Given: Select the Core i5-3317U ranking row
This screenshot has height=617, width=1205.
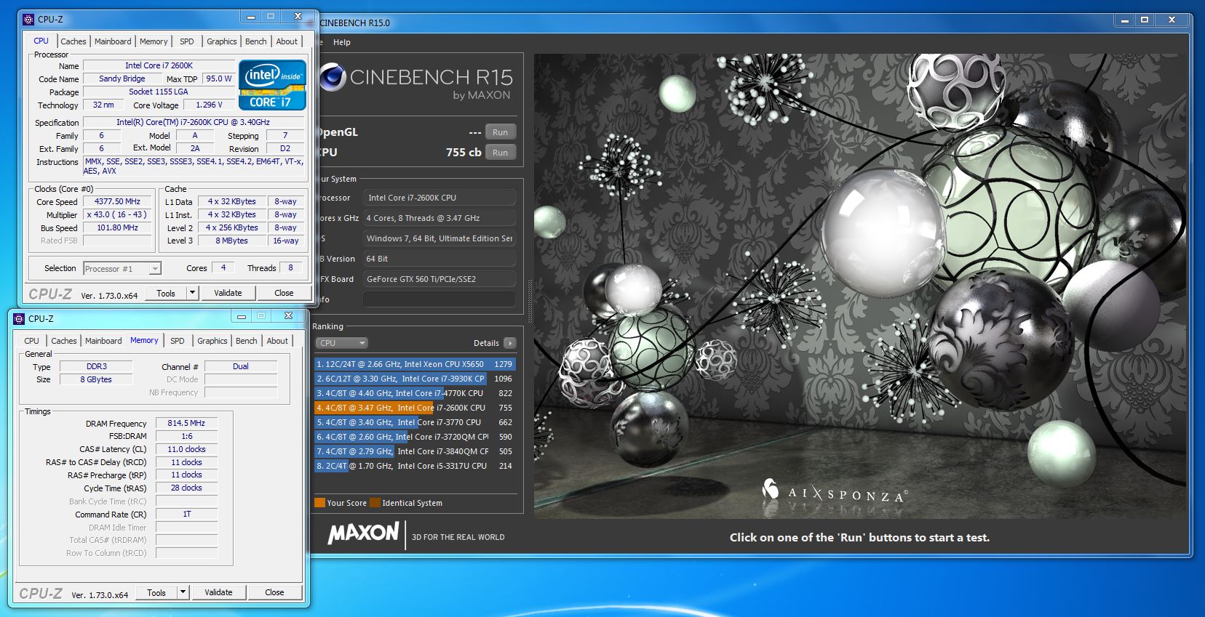Looking at the screenshot, I should click(x=415, y=466).
